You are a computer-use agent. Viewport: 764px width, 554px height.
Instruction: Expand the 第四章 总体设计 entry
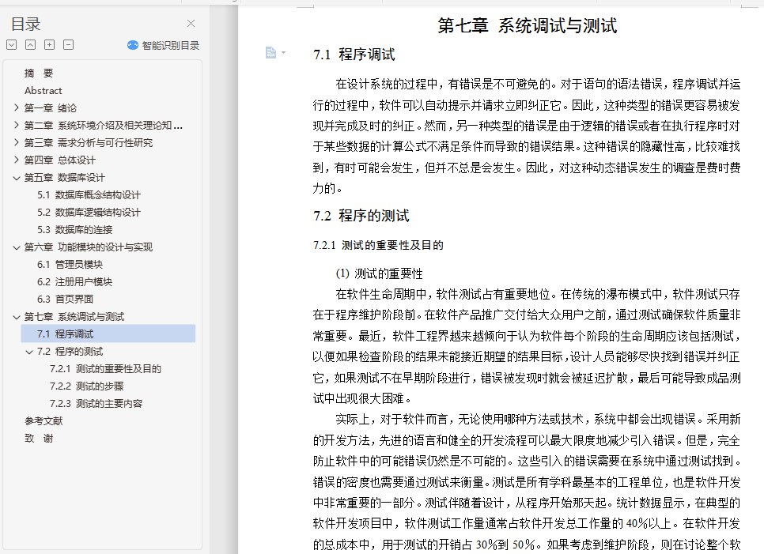[16, 160]
